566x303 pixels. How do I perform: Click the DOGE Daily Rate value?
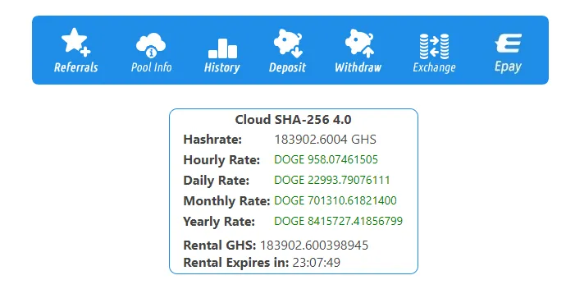click(332, 180)
